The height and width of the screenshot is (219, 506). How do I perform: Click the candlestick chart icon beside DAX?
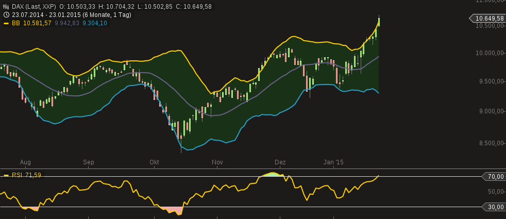[6, 7]
